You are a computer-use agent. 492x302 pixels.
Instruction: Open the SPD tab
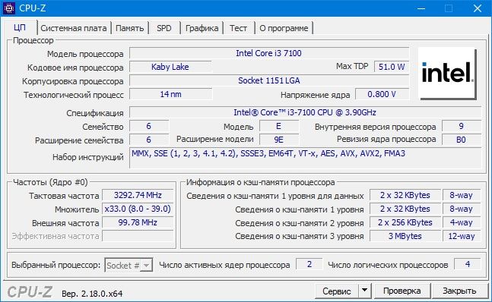[x=164, y=28]
